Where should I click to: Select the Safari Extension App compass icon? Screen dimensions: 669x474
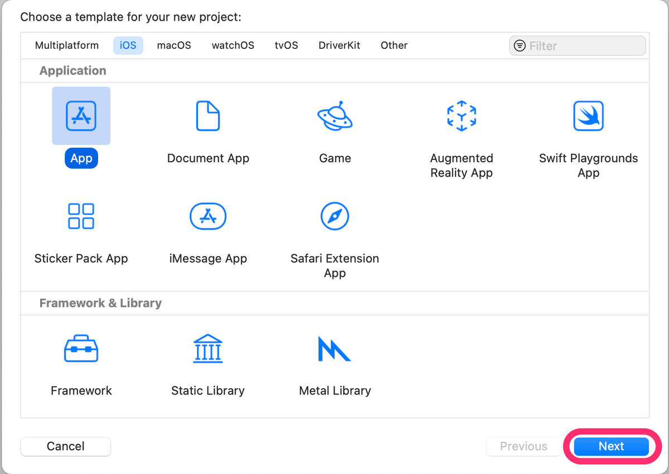(335, 216)
